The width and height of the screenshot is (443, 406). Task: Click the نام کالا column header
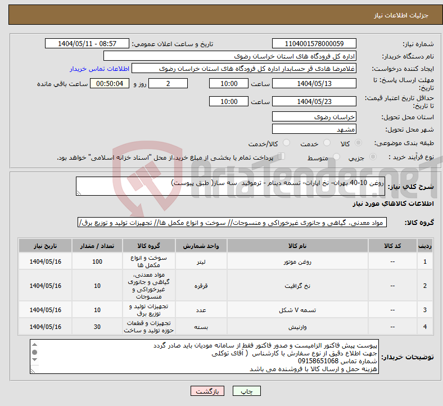pos(297,246)
